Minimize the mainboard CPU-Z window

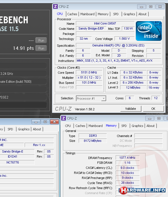36,122
